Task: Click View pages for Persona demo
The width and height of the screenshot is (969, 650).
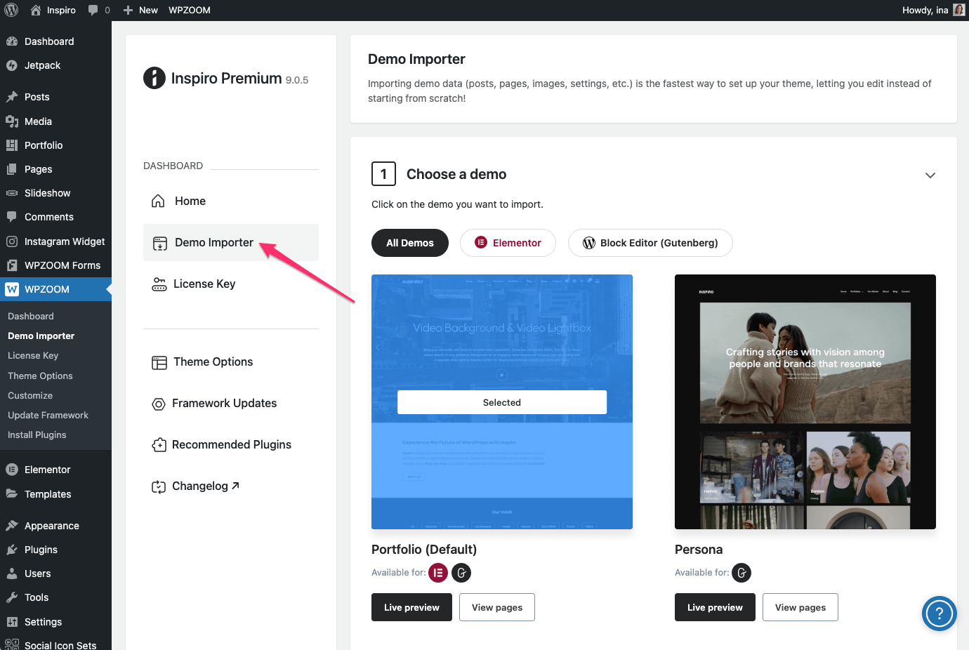Action: [x=800, y=607]
